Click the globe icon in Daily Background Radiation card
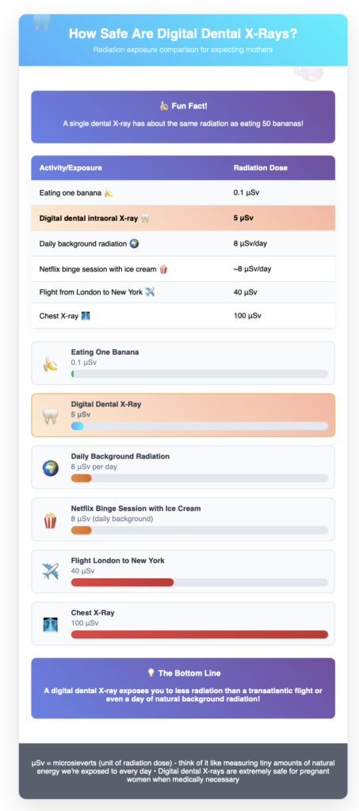Image resolution: width=359 pixels, height=811 pixels. [50, 468]
